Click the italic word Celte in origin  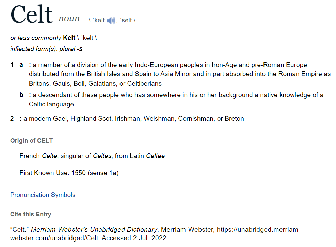[x=50, y=156]
